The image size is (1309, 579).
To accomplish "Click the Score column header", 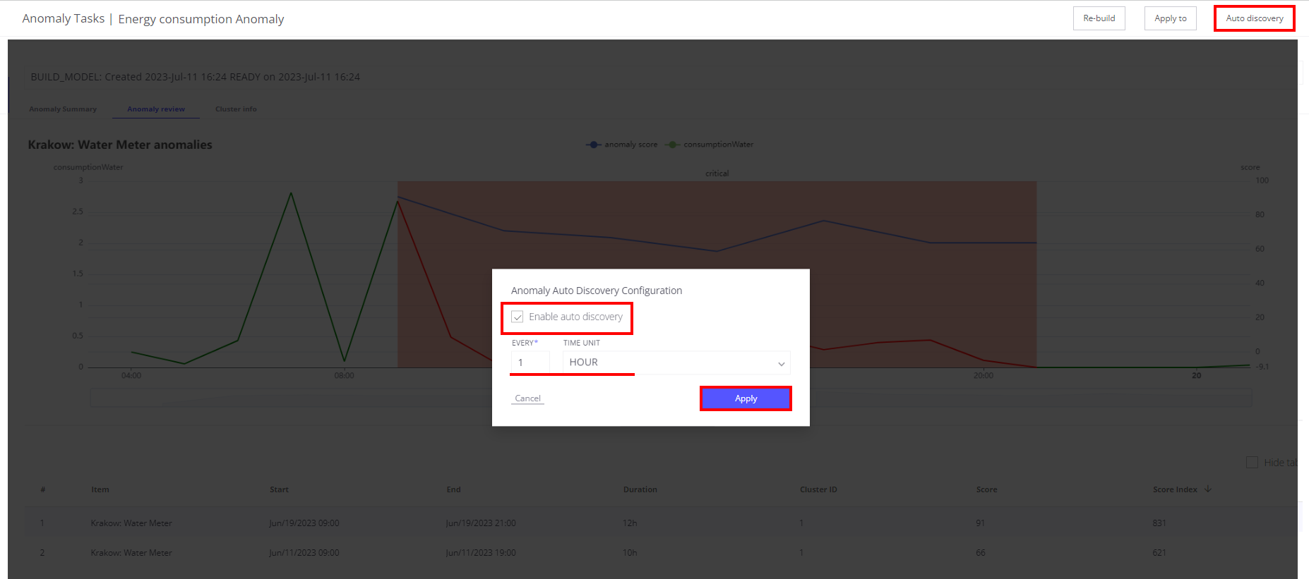I will click(986, 489).
